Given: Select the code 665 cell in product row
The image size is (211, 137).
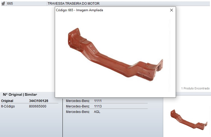Looking at the screenshot, I should tap(10, 4).
